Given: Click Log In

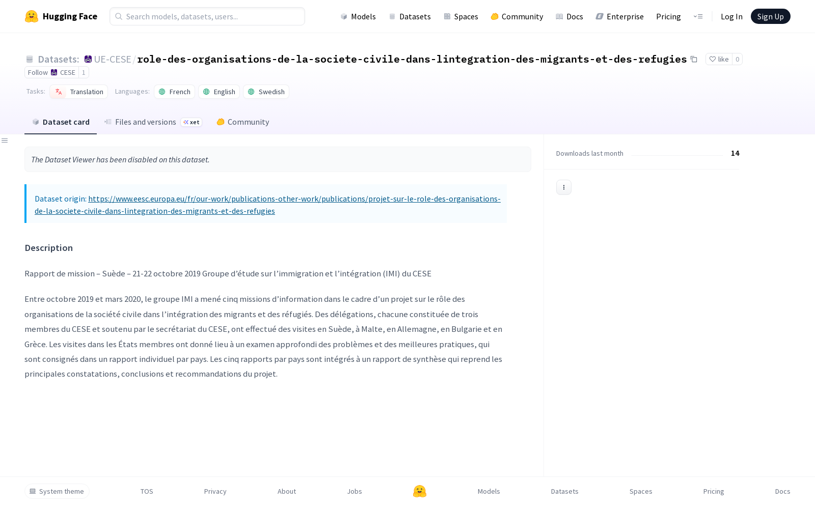Looking at the screenshot, I should (x=731, y=16).
